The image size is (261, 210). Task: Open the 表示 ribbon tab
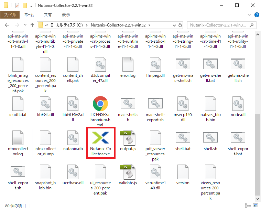(66, 15)
